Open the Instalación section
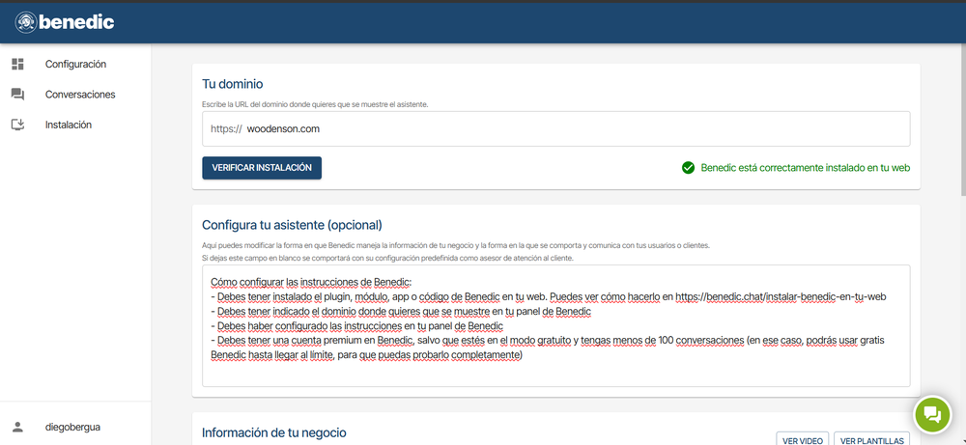 pyautogui.click(x=75, y=125)
